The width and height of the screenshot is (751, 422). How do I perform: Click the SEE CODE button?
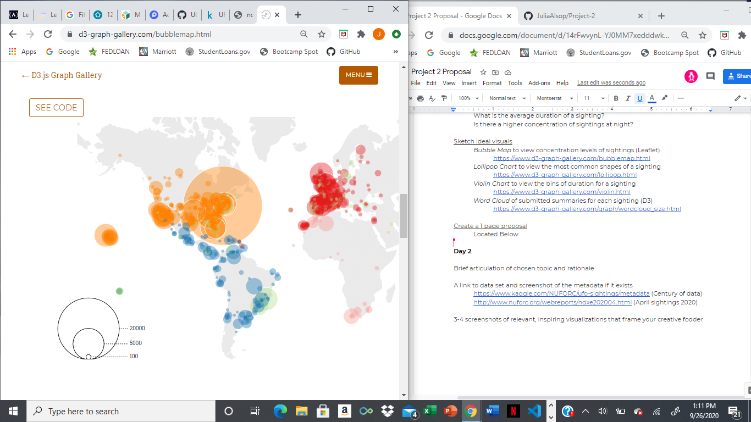point(56,108)
